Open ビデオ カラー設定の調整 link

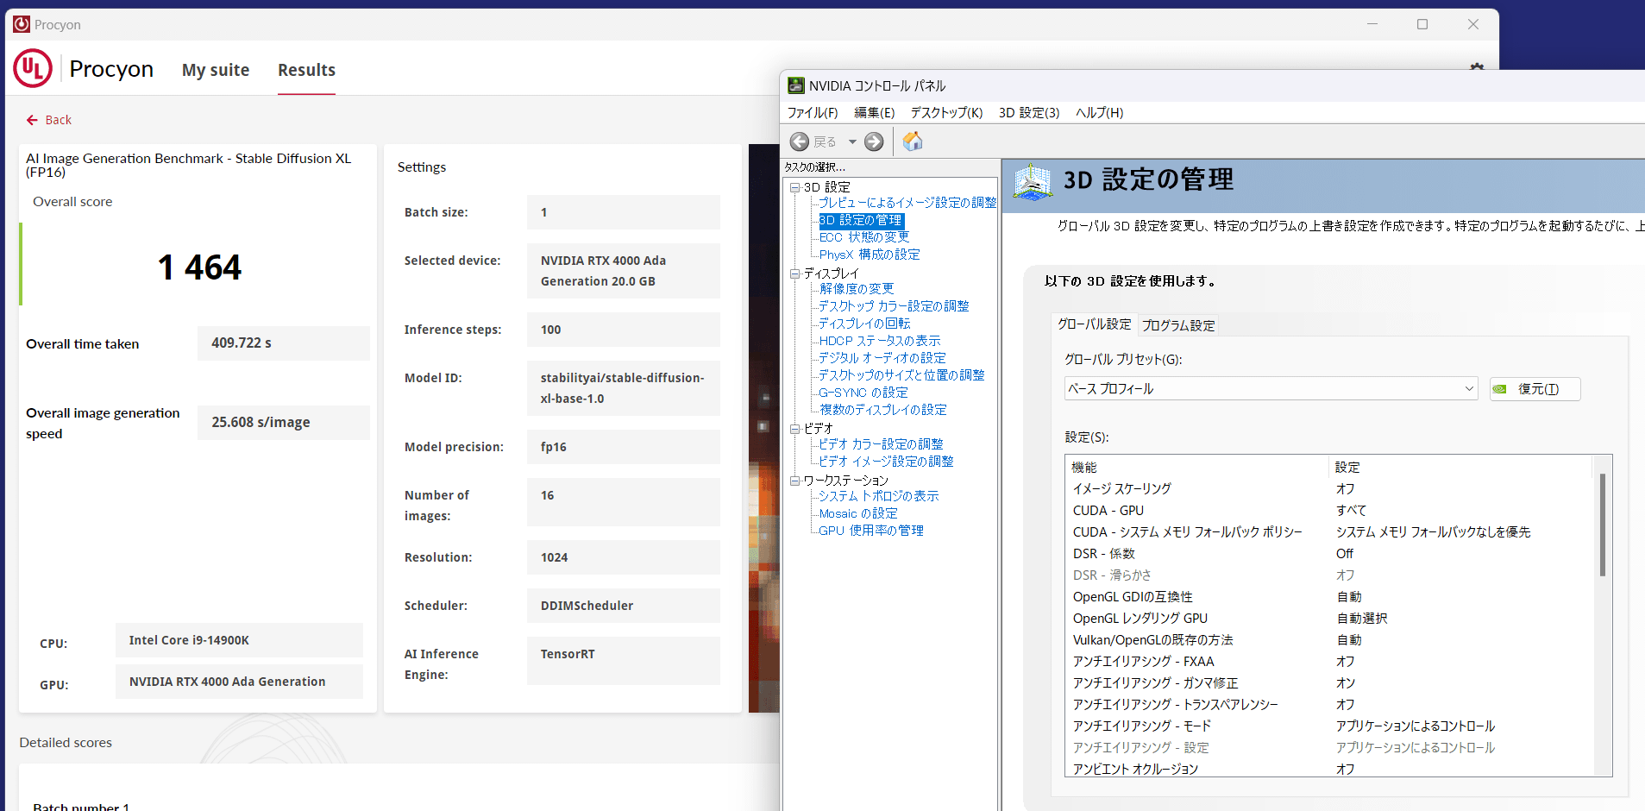pos(881,444)
